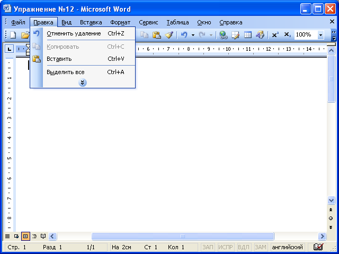Toggle the ЗАП macro recording indicator
The height and width of the screenshot is (254, 339).
pyautogui.click(x=208, y=247)
